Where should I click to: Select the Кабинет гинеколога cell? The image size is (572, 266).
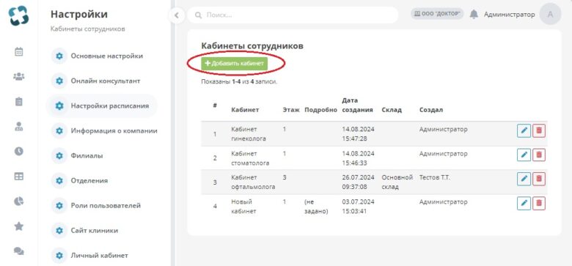(x=249, y=134)
